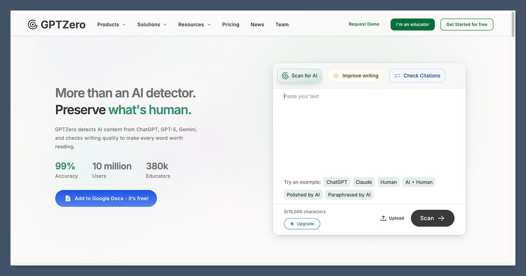Open the Products dropdown
Image resolution: width=526 pixels, height=276 pixels.
(x=111, y=25)
